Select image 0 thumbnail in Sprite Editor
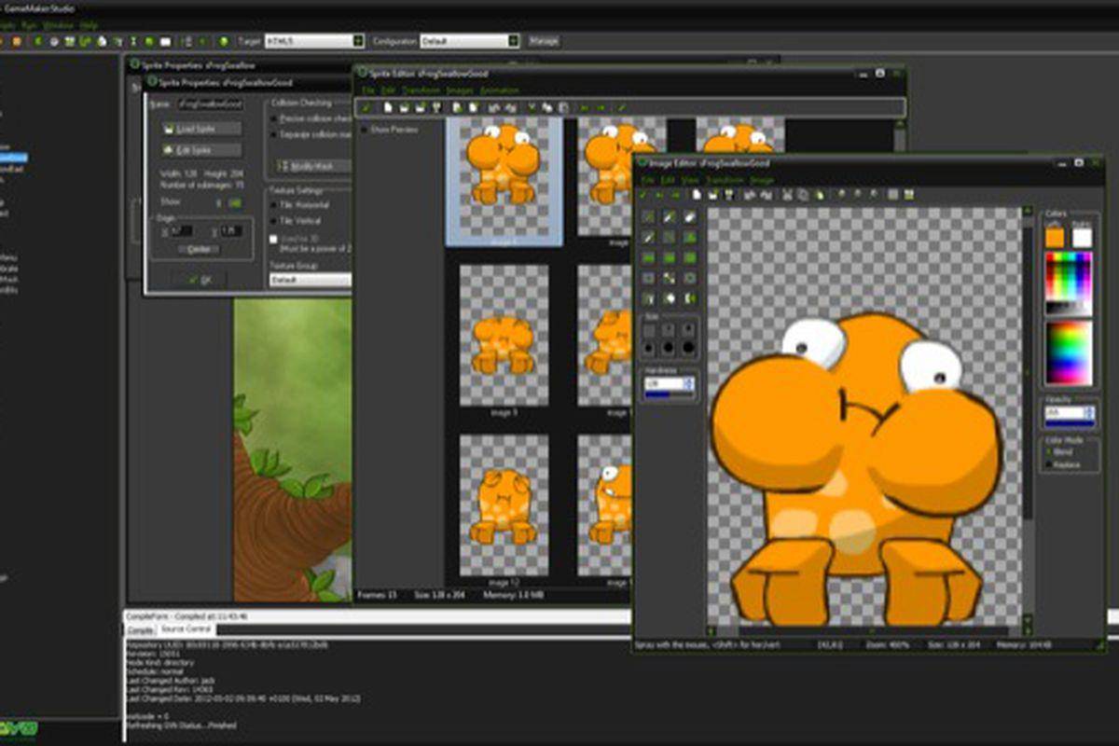1119x746 pixels. [x=504, y=182]
